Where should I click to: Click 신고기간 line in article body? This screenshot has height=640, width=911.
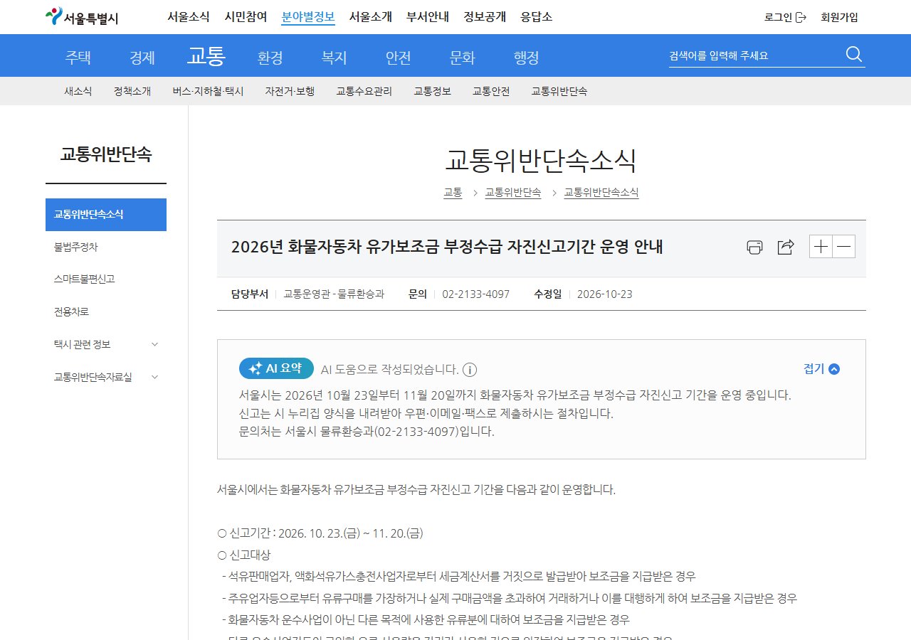[x=320, y=533]
